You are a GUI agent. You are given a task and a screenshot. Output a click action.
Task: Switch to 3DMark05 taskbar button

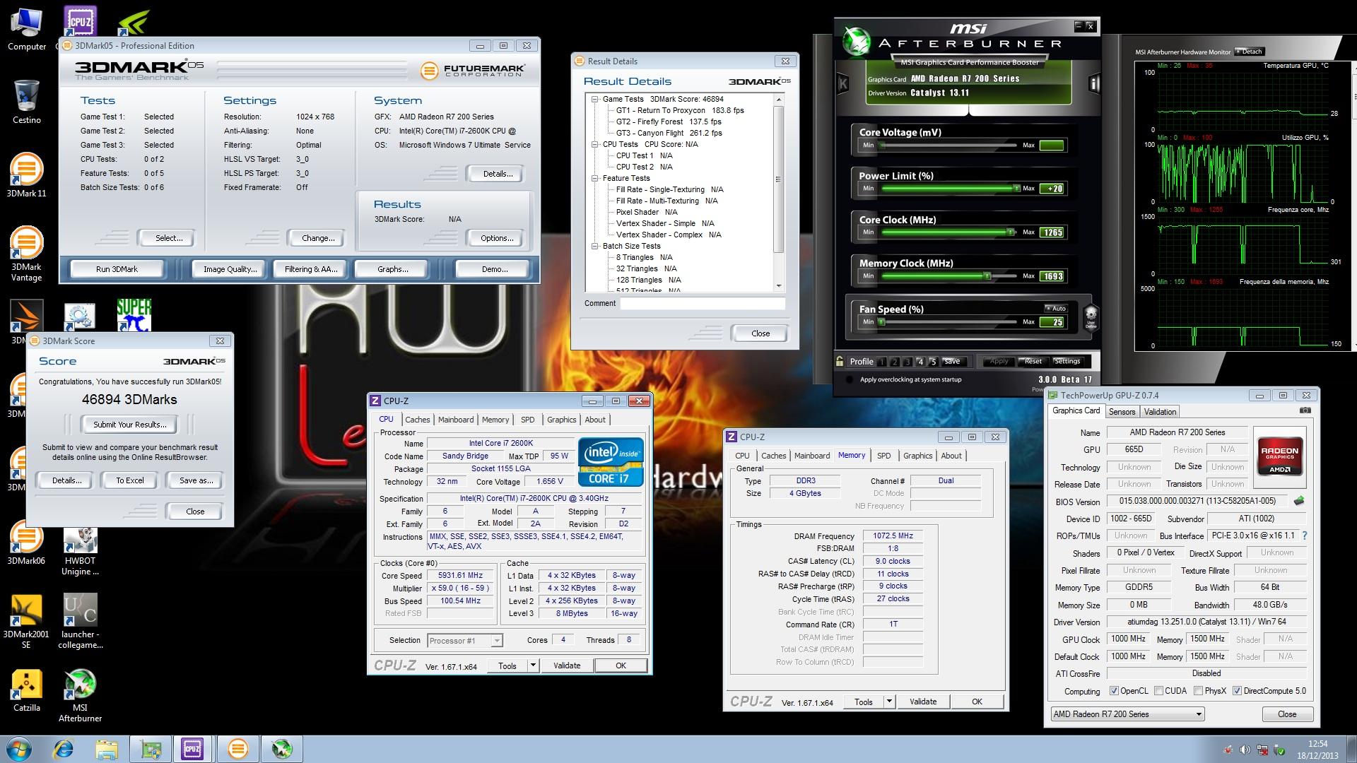(x=238, y=748)
